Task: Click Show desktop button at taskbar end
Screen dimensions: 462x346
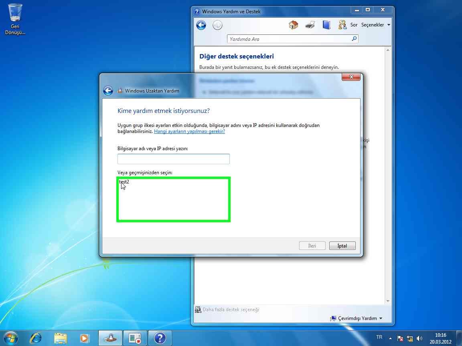Action: tap(459, 338)
